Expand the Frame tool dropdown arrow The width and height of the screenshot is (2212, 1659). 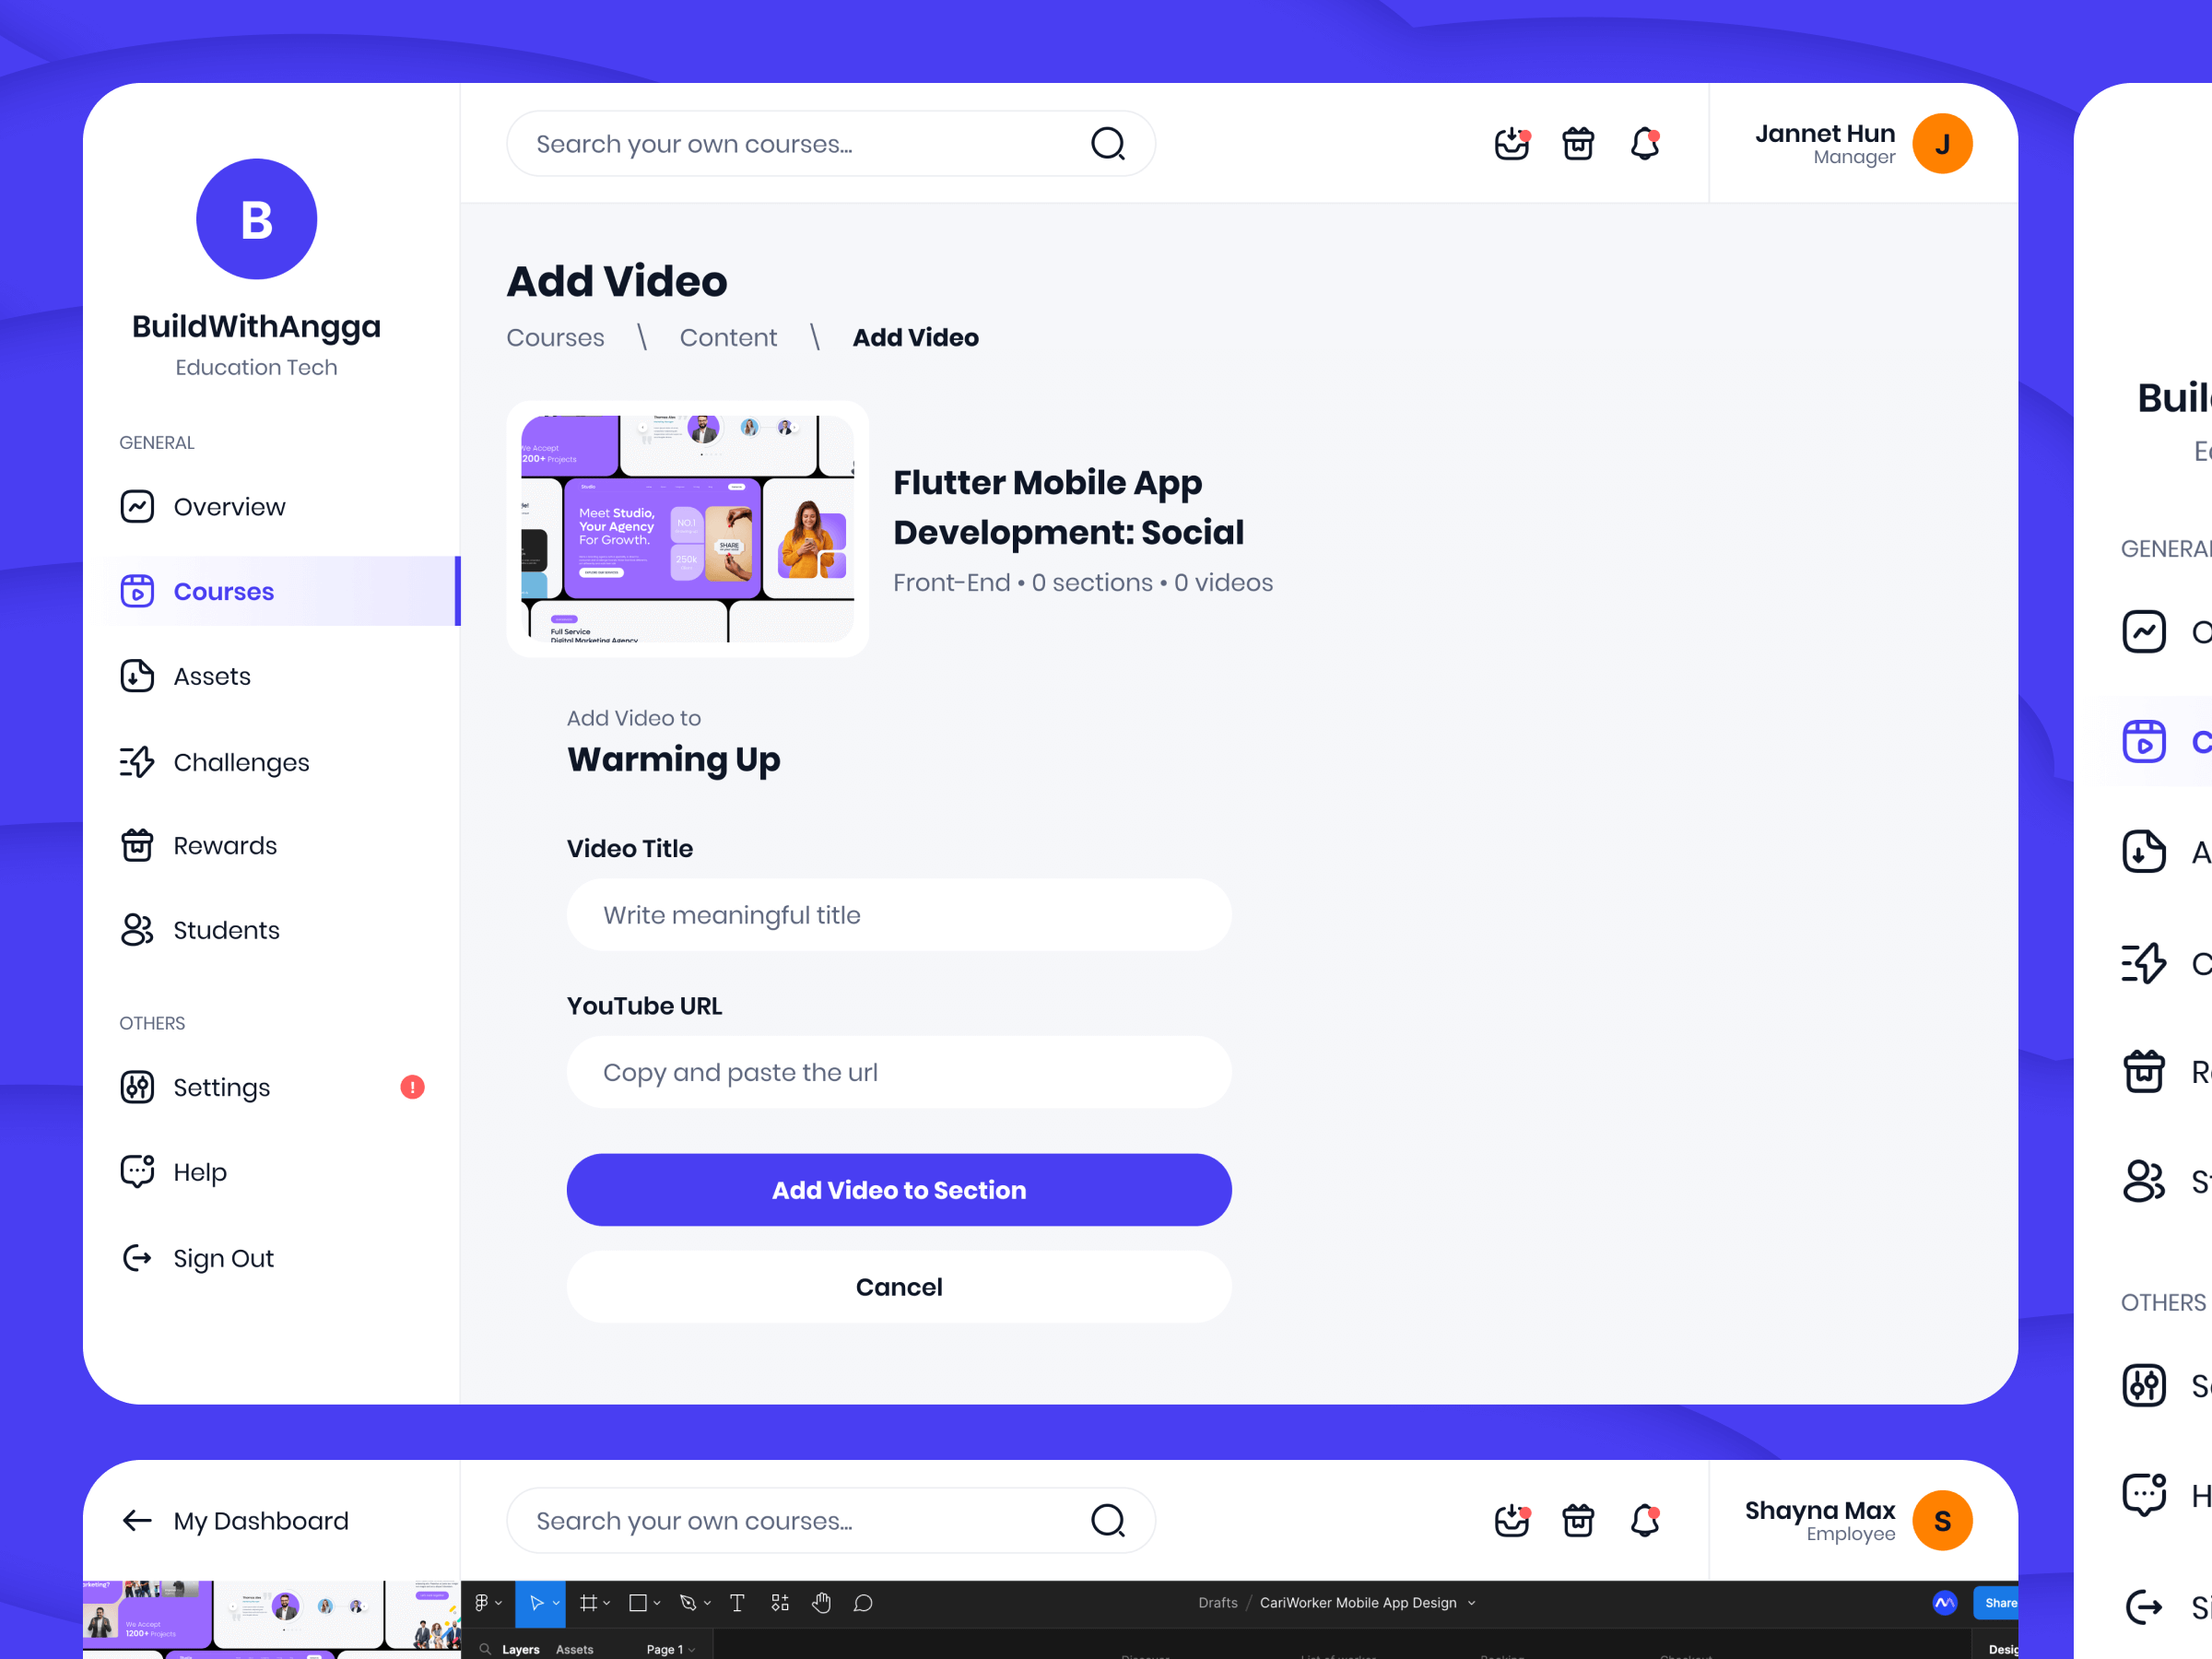(607, 1604)
